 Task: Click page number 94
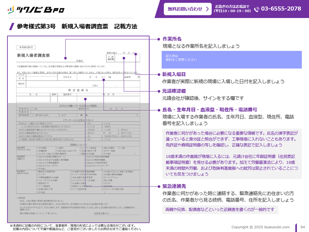click(303, 227)
